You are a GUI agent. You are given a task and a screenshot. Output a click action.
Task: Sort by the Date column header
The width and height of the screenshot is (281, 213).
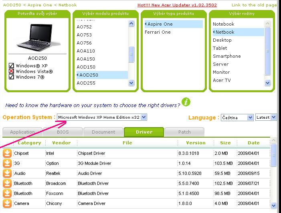254,143
